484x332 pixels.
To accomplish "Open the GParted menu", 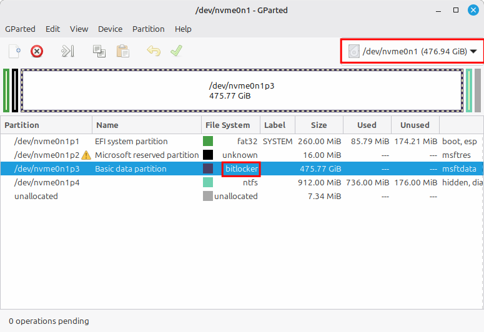I will 20,29.
